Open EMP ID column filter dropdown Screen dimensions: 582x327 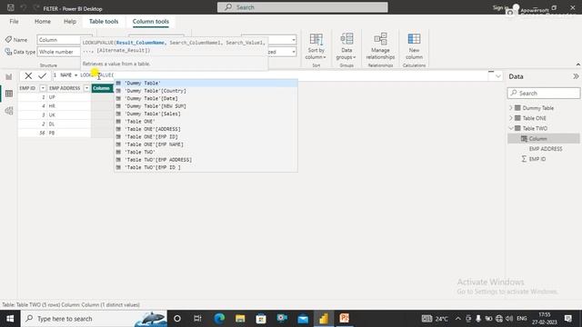(x=43, y=88)
